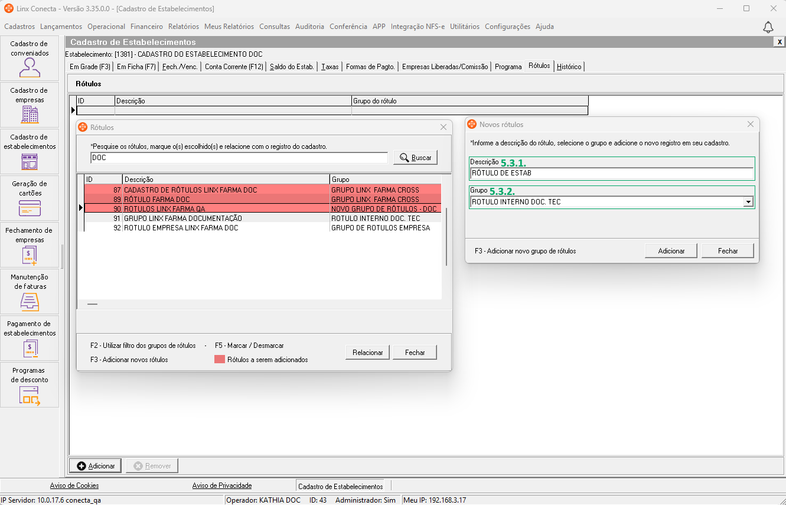This screenshot has width=786, height=505.
Task: Click the bottom Adicionar button with plus icon
Action: 96,466
